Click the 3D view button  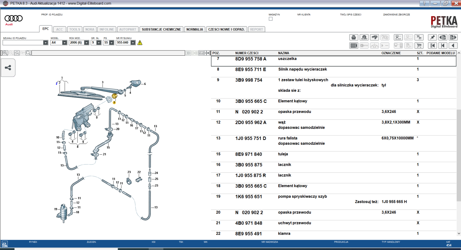[x=188, y=53]
